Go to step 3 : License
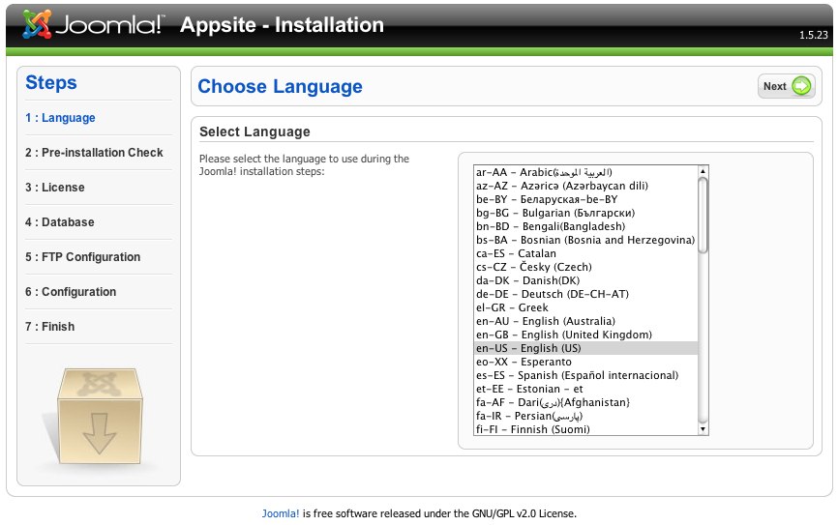 54,187
